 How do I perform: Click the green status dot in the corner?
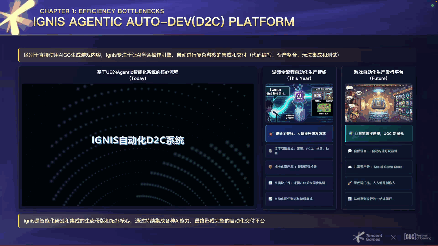(x=433, y=5)
